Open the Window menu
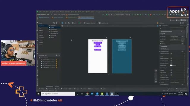190x106 pixels. coord(88,12)
